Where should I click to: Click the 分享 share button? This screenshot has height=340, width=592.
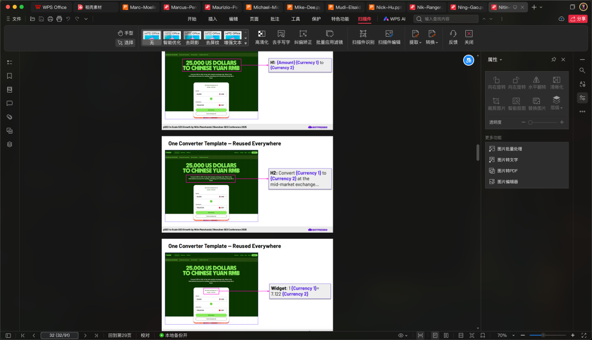pyautogui.click(x=578, y=19)
